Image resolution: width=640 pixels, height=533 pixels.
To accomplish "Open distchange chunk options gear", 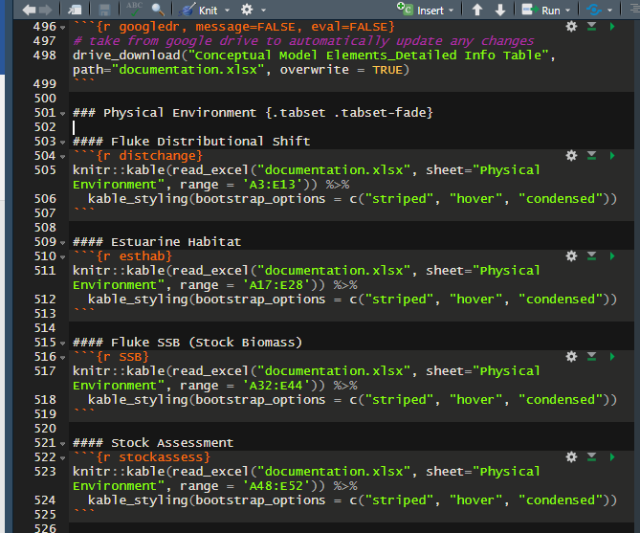I will (x=571, y=156).
